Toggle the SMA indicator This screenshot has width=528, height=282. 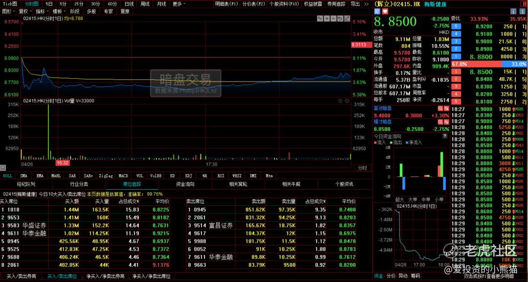pos(23,175)
